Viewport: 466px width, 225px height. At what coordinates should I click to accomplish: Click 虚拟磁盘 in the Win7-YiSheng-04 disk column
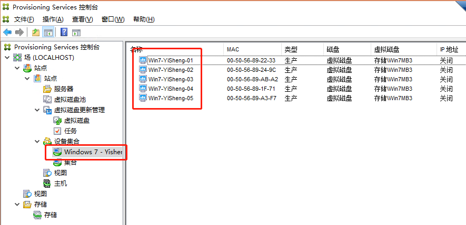tap(339, 89)
